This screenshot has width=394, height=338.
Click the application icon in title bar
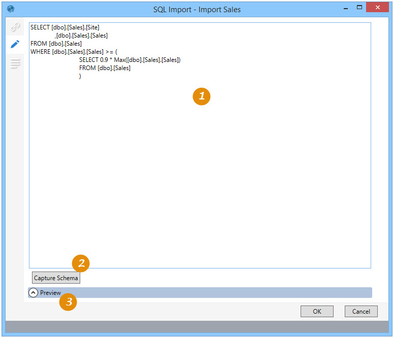(11, 9)
